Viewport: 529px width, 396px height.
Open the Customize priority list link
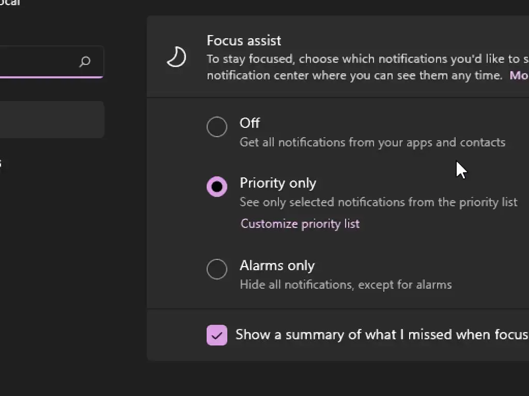pos(300,224)
